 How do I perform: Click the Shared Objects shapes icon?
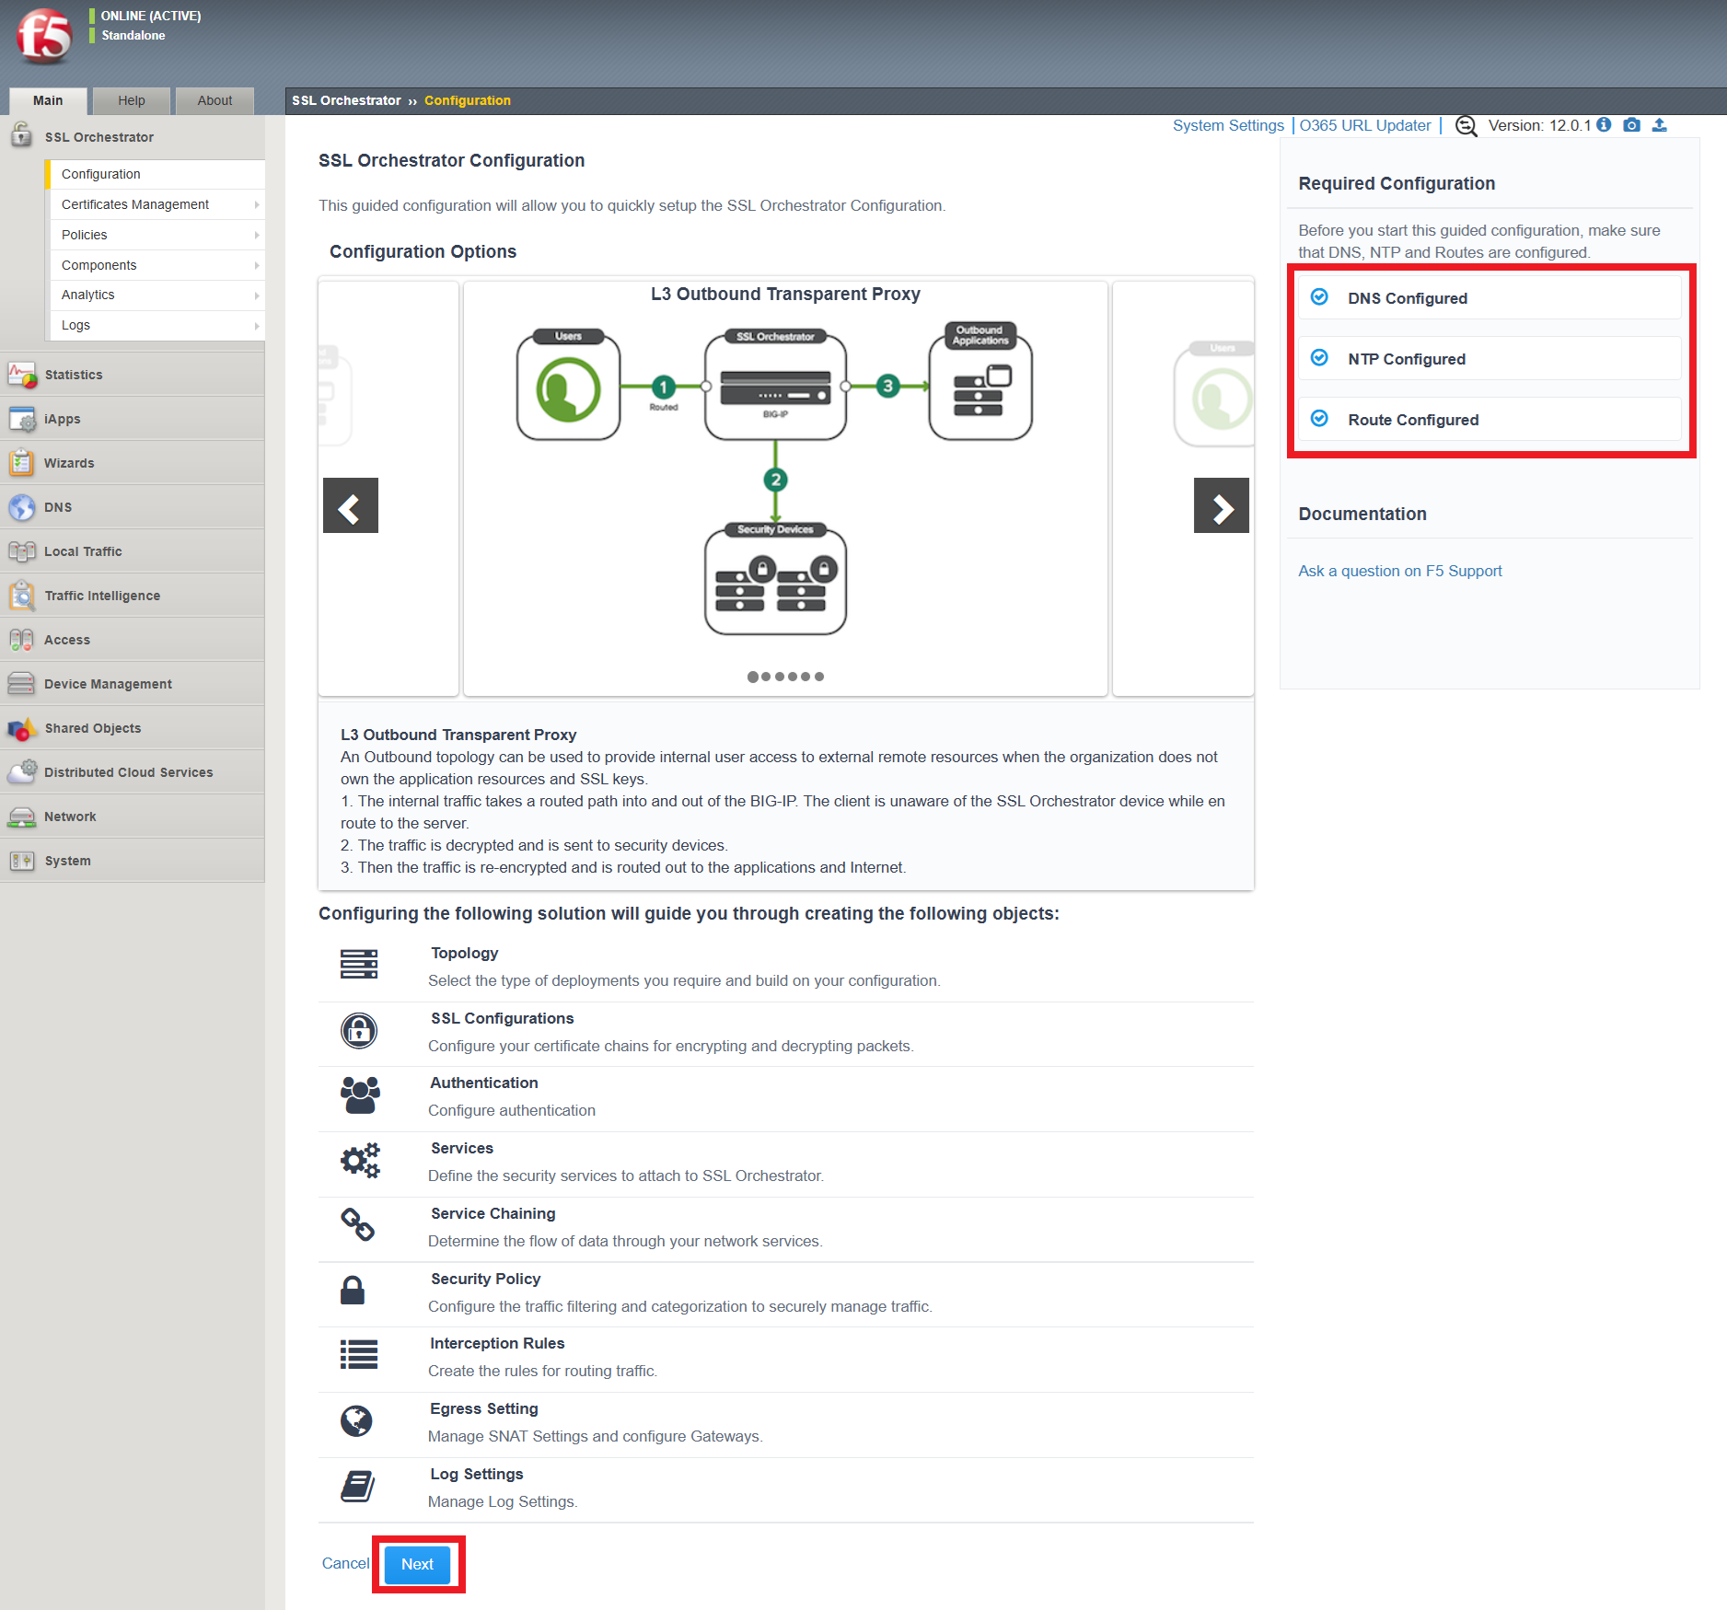click(x=22, y=728)
